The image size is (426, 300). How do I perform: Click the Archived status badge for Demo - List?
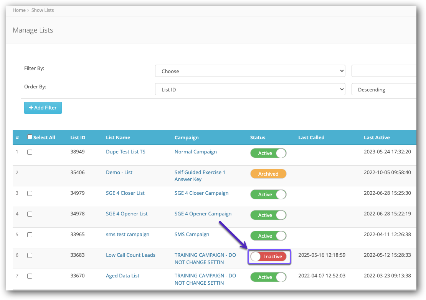[268, 174]
